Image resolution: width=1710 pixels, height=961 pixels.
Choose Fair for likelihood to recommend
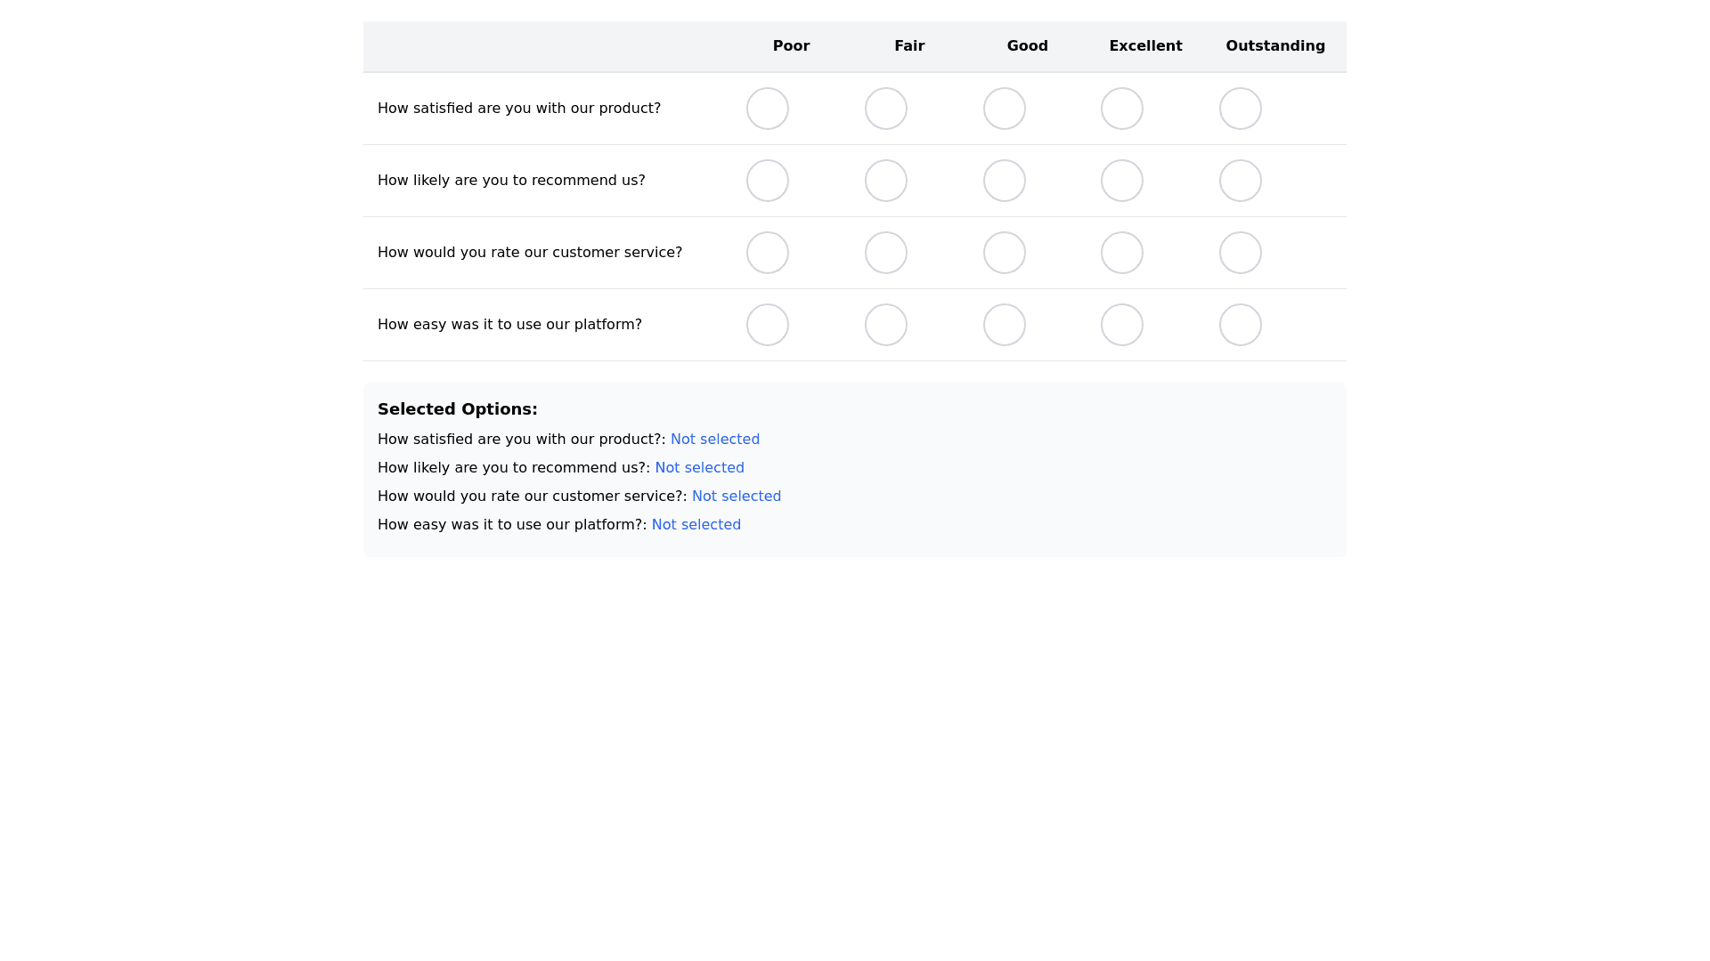pos(886,181)
